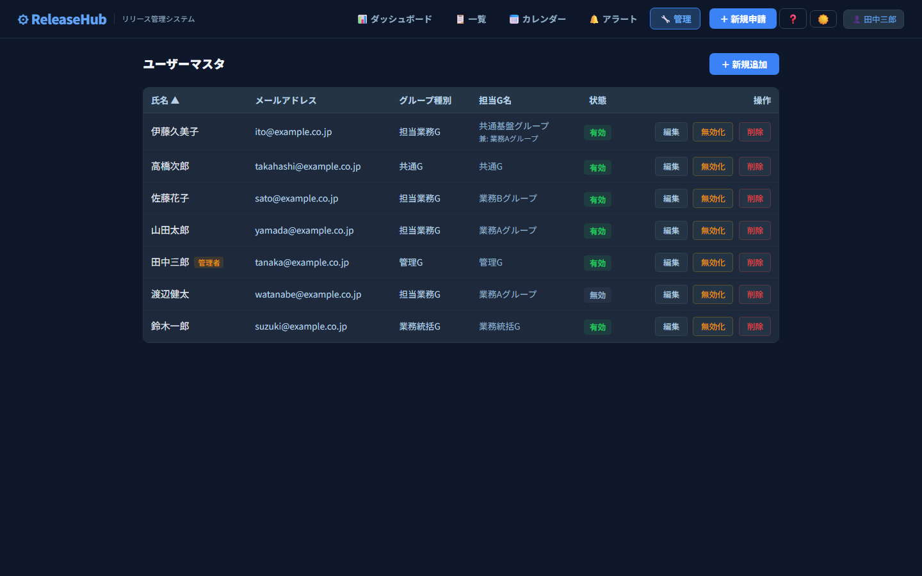The image size is (922, 576).
Task: Edit user 鈴木一郎
Action: 671,326
